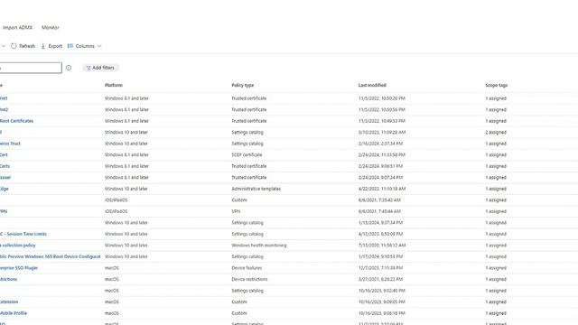Open the Import ADMX tab
Screen dimensions: 578x325
click(18, 28)
